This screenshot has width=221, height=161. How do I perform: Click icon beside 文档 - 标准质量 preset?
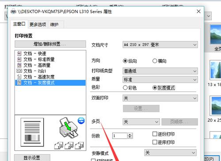click(19, 59)
